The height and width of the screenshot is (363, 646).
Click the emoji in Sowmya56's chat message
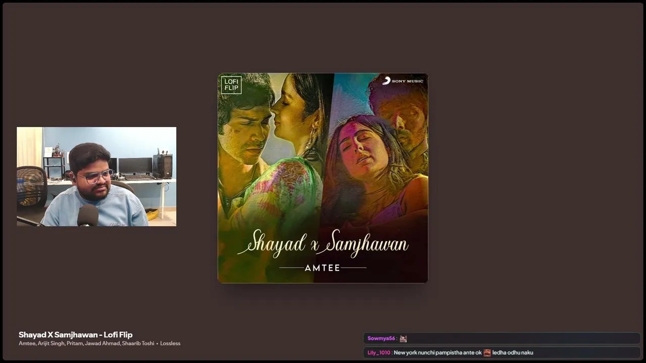(403, 339)
